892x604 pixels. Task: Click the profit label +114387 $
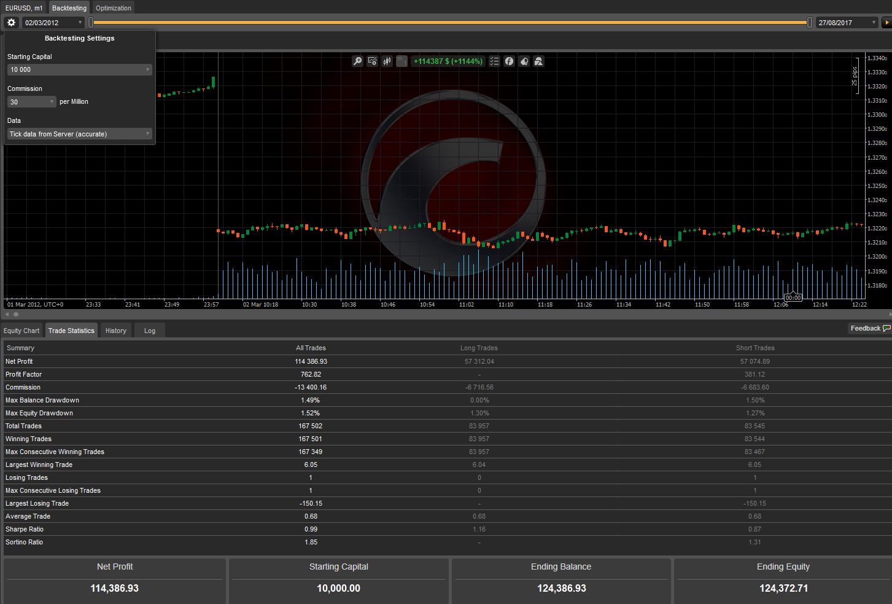448,61
